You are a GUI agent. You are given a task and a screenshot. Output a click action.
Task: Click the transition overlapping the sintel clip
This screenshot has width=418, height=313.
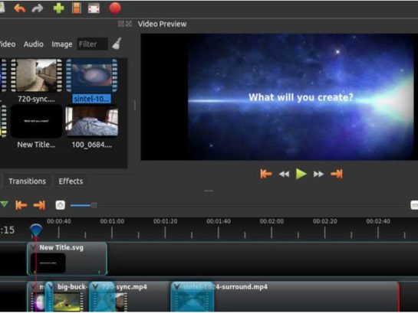pos(193,297)
